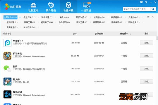Switch to the 软件升级 tab
The image size is (158, 105).
point(51,7)
